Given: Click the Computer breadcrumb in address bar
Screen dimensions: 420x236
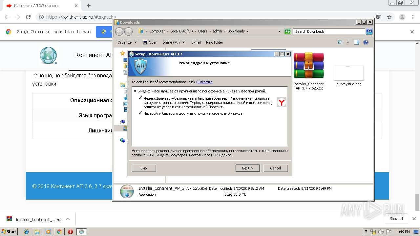Looking at the screenshot, I should tap(157, 31).
